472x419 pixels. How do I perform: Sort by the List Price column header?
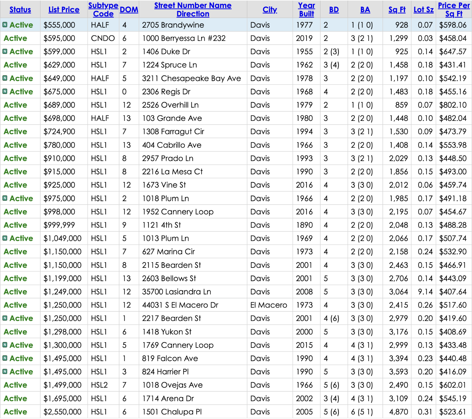(x=64, y=9)
